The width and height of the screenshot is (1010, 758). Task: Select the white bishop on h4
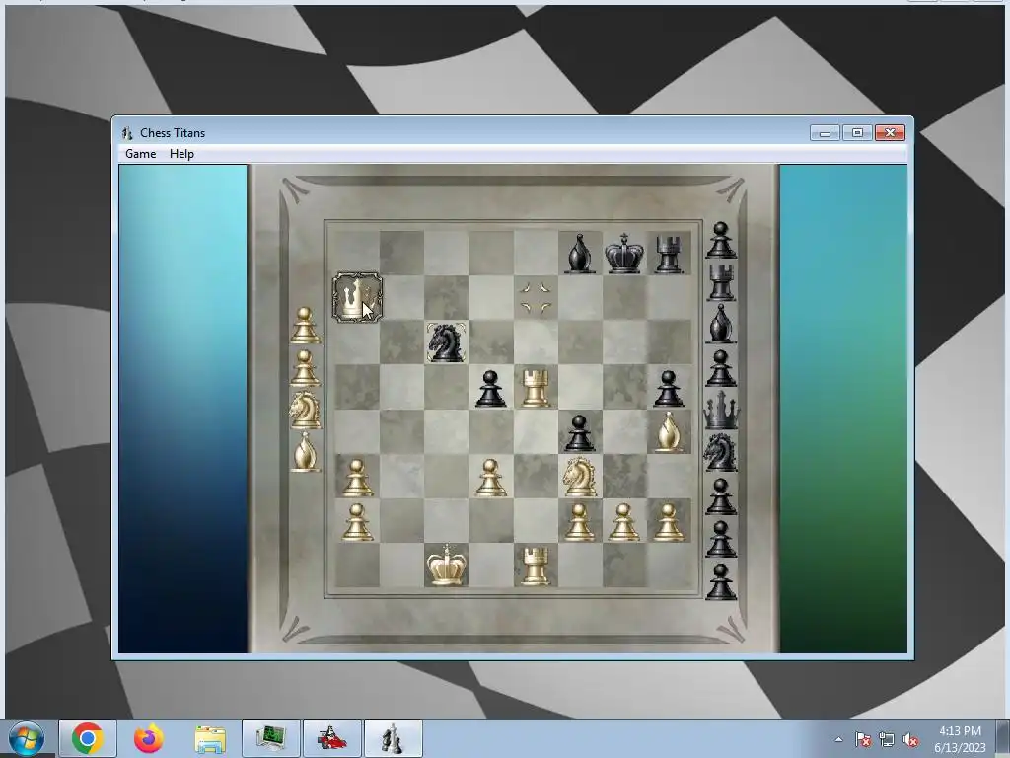coord(669,431)
